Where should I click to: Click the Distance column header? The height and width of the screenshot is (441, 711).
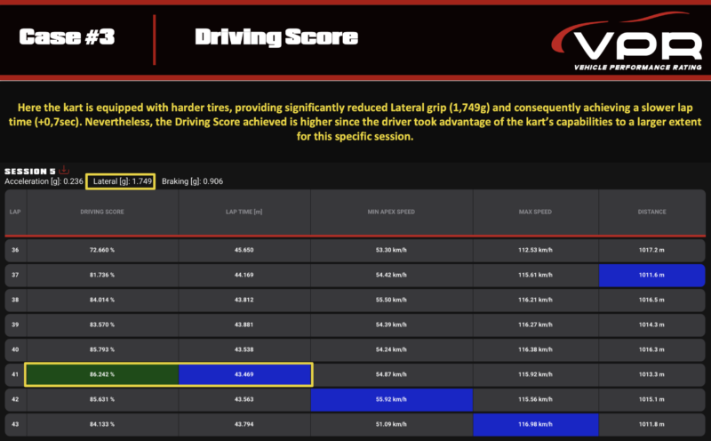point(652,212)
